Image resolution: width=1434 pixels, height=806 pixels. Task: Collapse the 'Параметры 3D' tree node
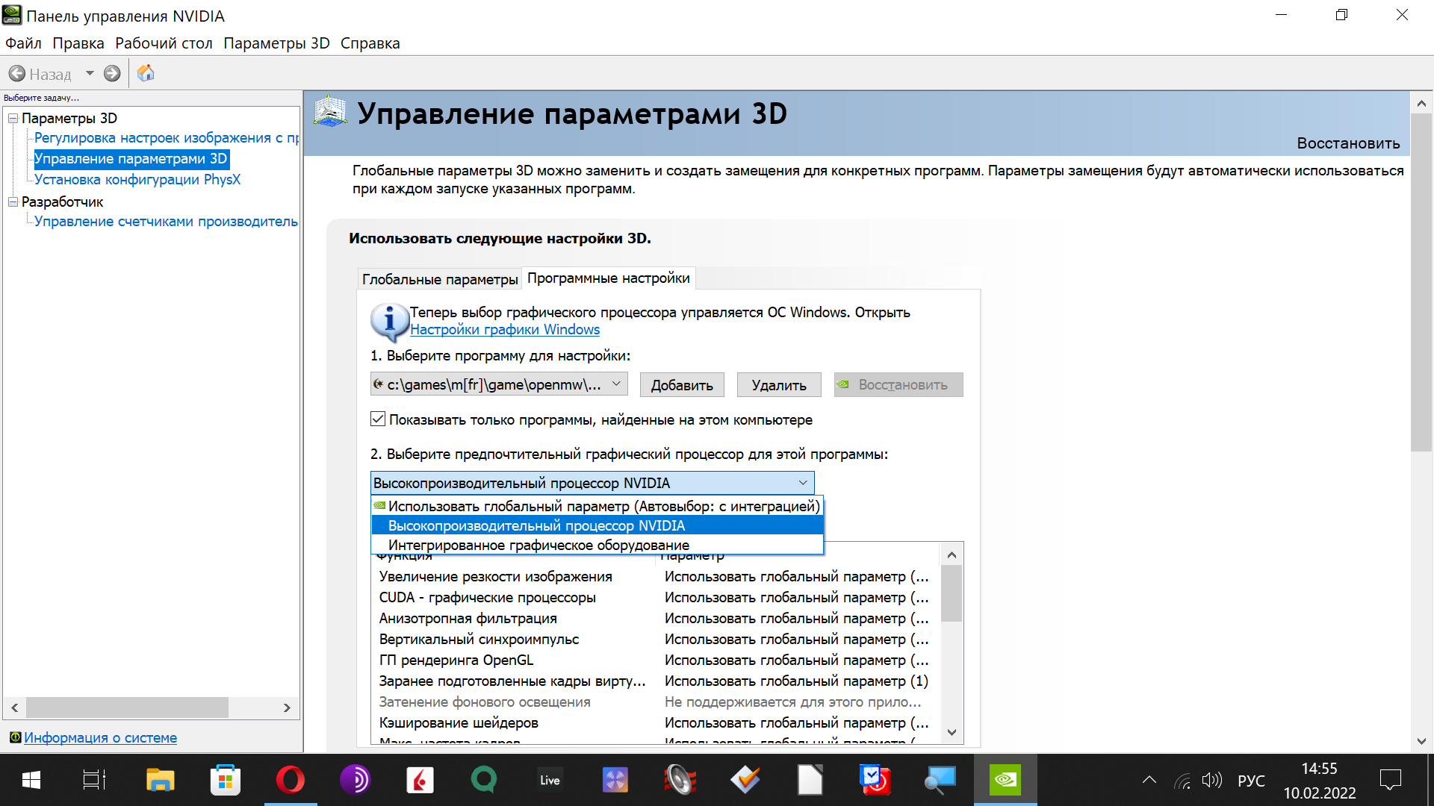[x=13, y=118]
